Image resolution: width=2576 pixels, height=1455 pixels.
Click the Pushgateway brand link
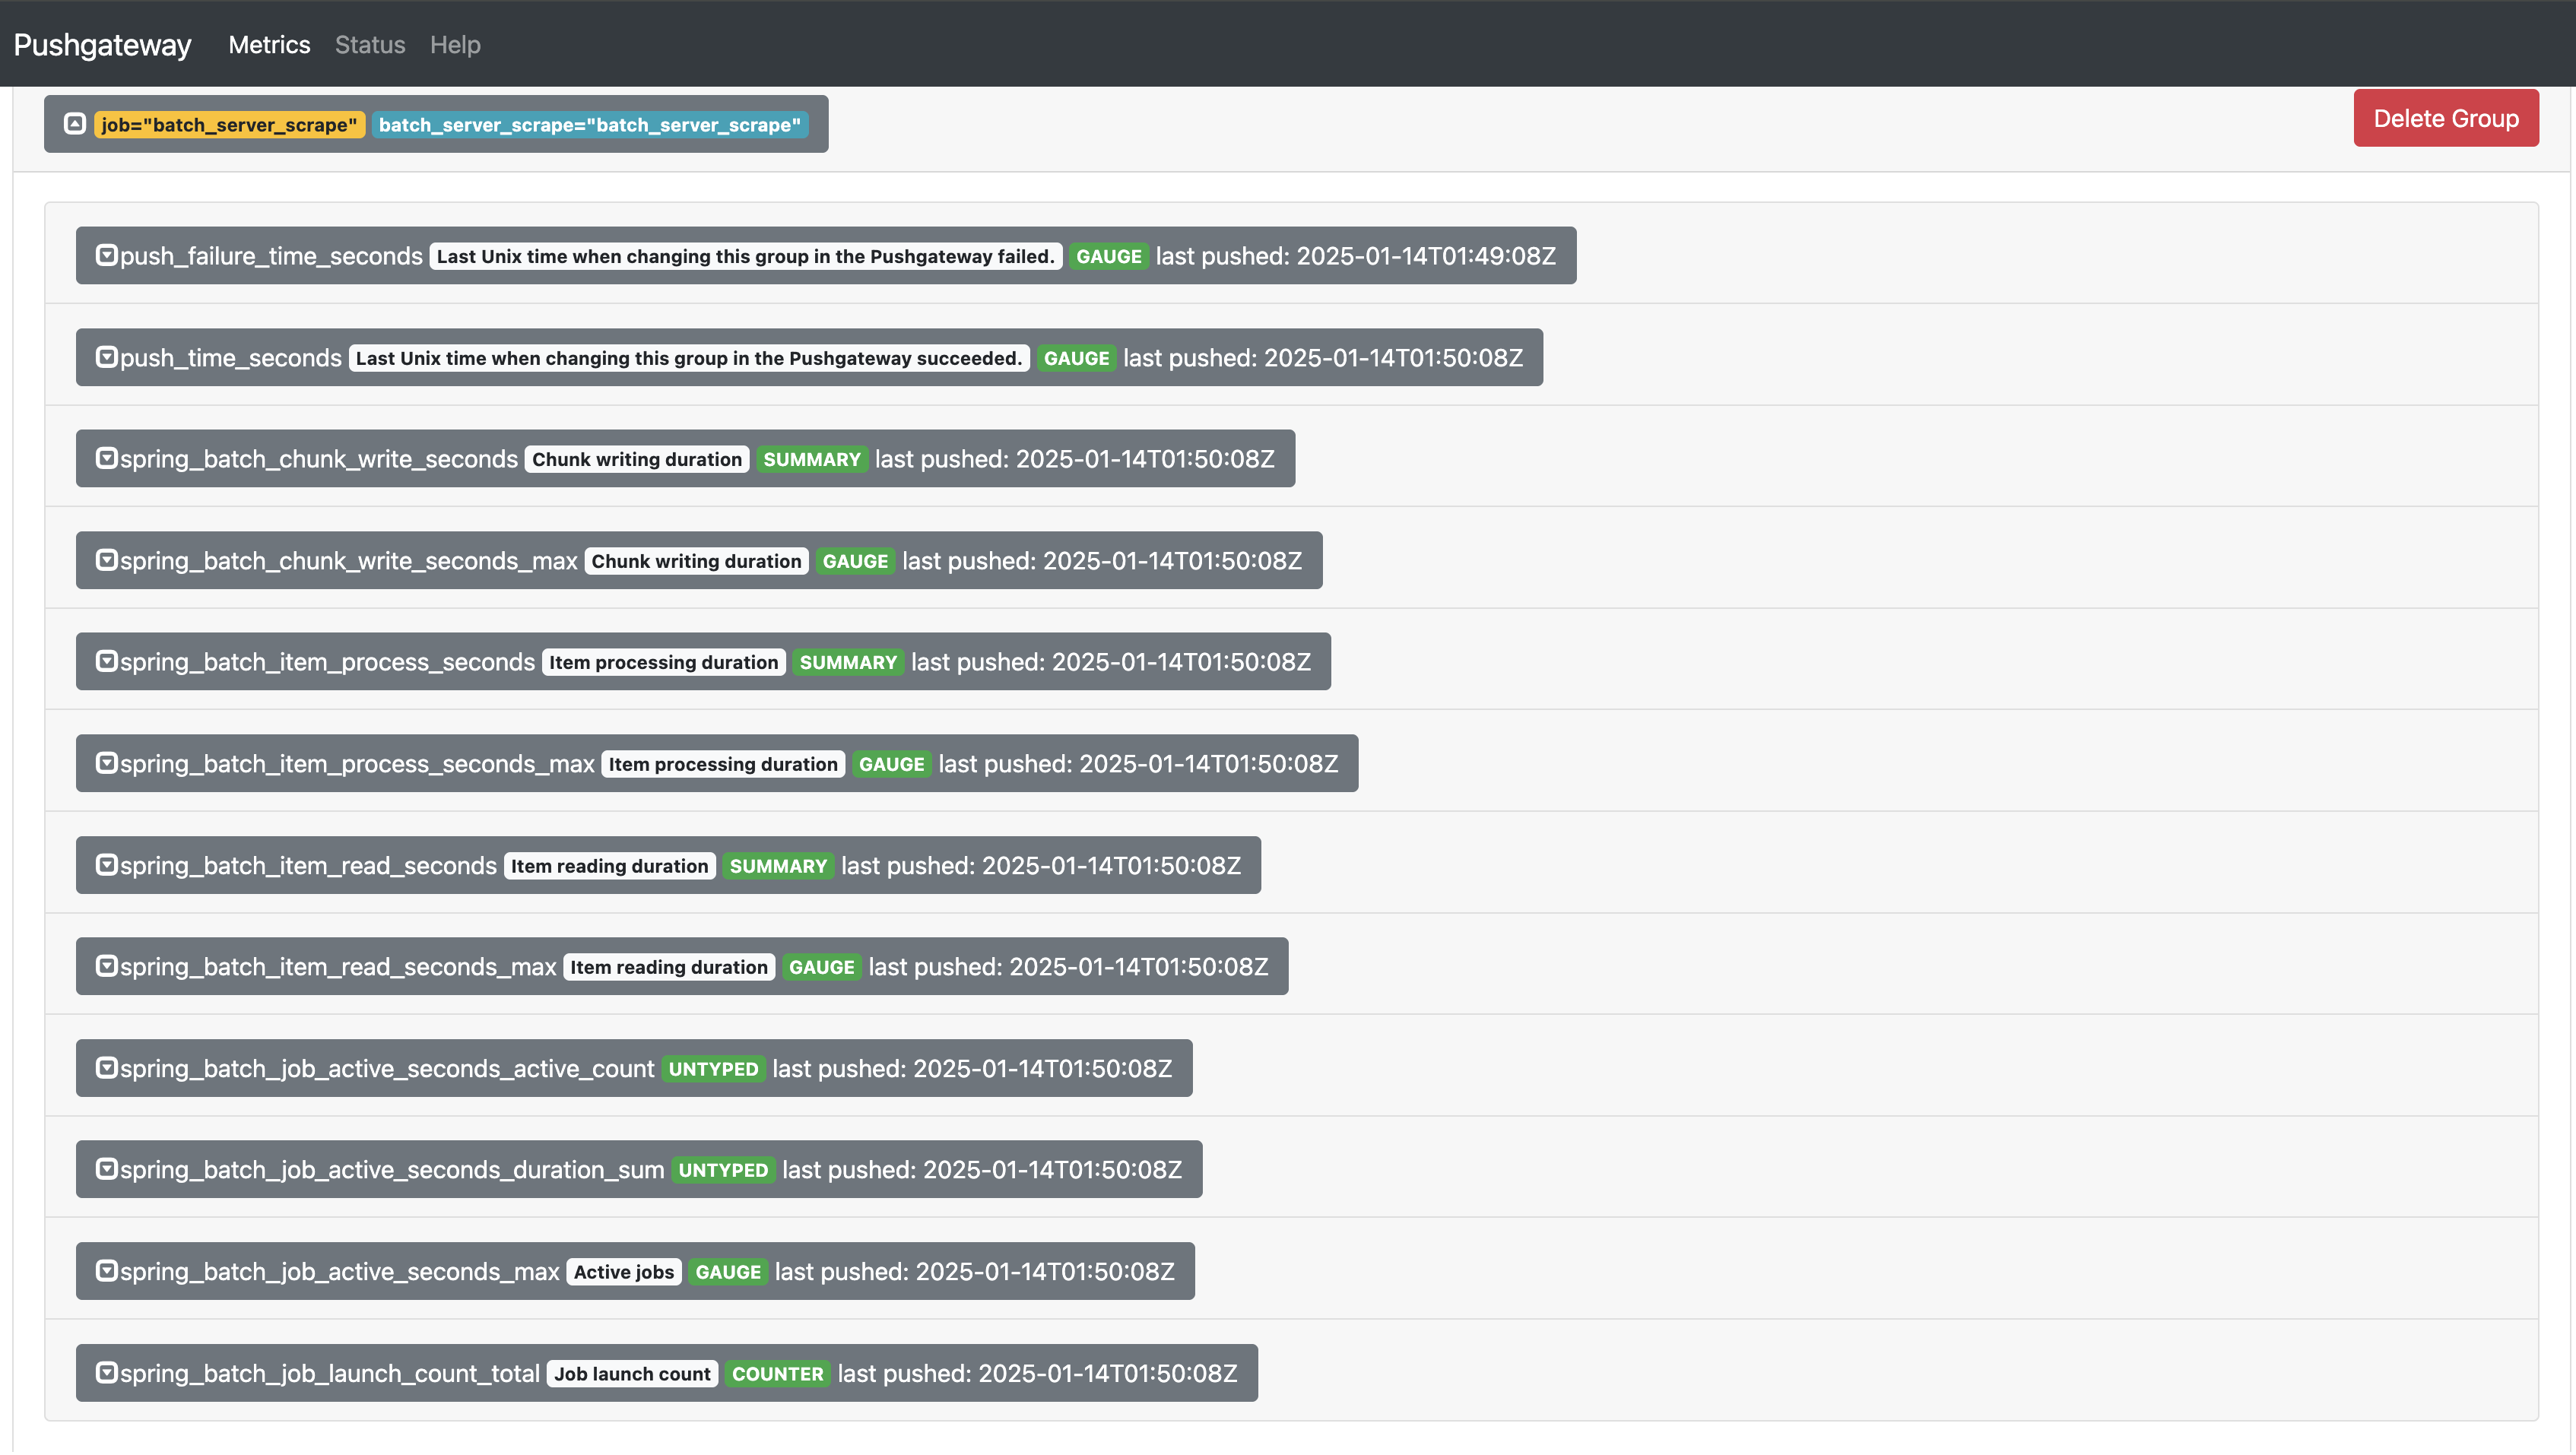click(x=102, y=45)
